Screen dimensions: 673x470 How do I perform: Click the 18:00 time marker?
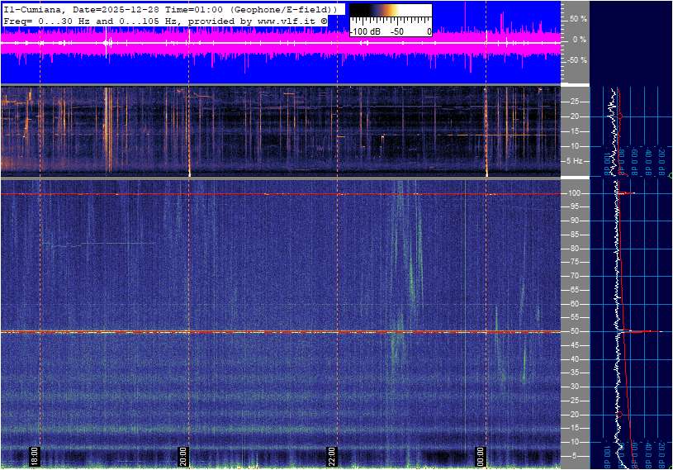coord(35,456)
